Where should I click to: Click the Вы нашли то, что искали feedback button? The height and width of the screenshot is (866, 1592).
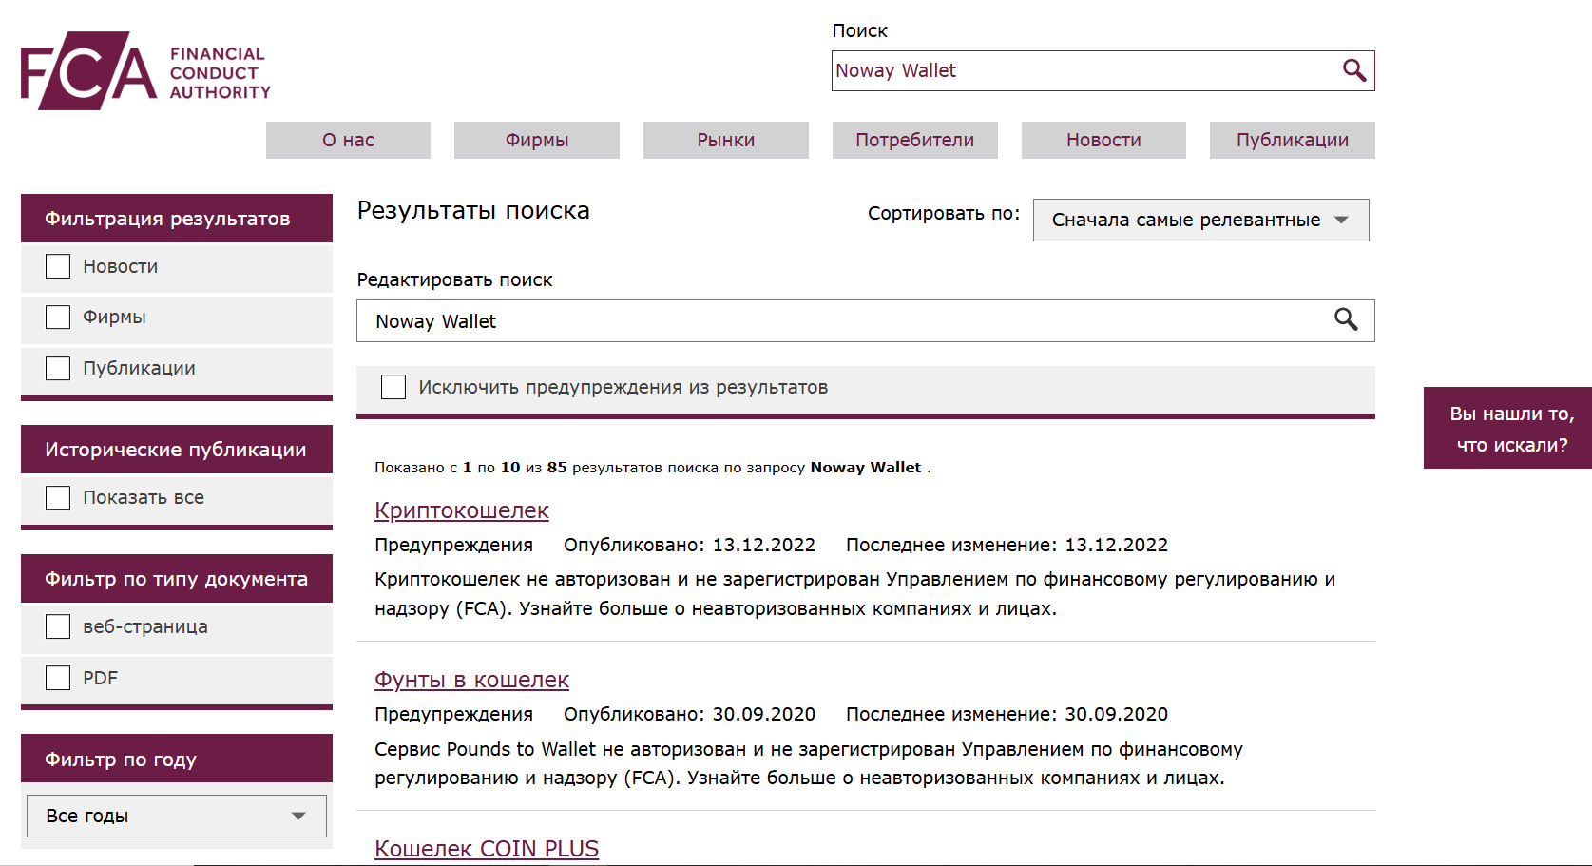(1510, 429)
